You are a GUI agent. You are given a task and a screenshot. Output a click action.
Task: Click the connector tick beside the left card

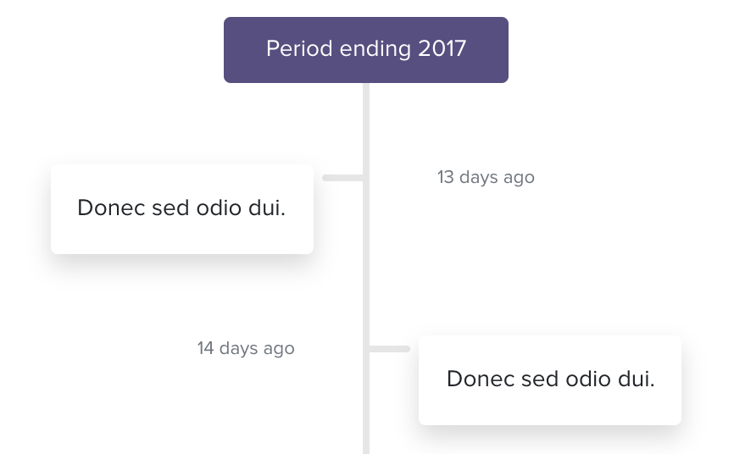point(342,178)
